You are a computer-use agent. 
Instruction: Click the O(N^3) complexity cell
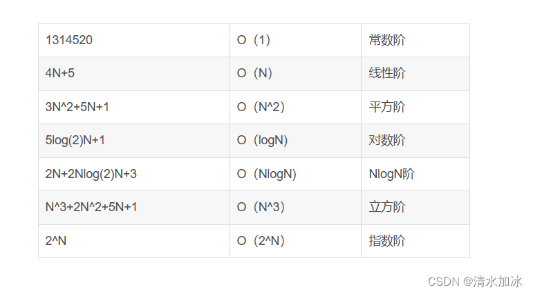point(261,208)
